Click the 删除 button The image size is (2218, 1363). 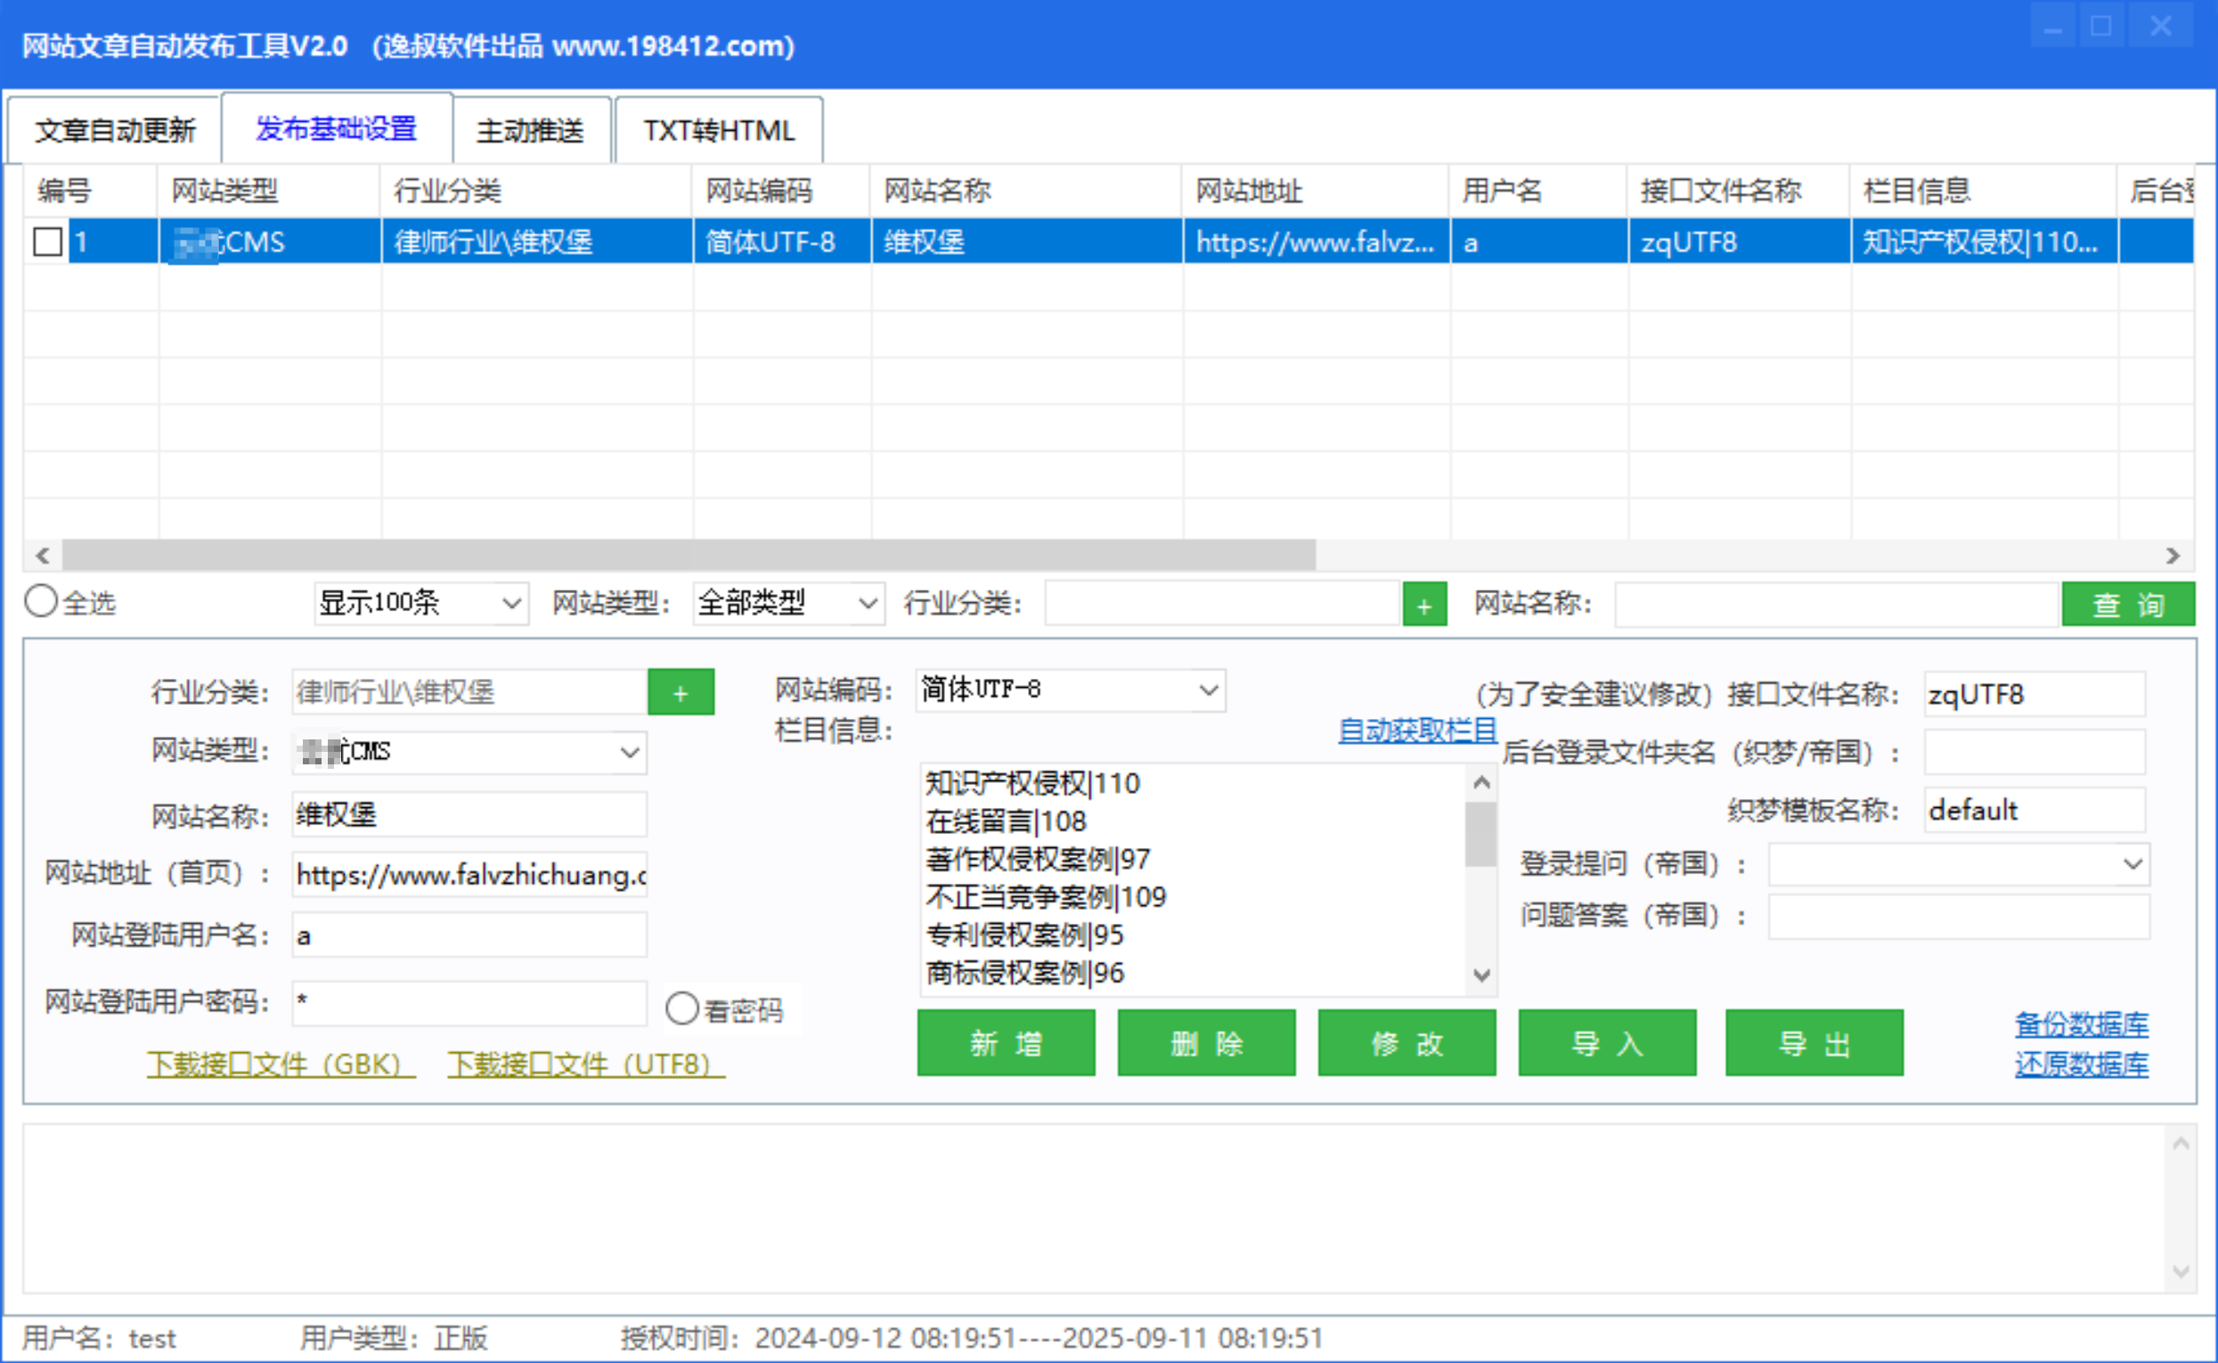point(1206,1043)
